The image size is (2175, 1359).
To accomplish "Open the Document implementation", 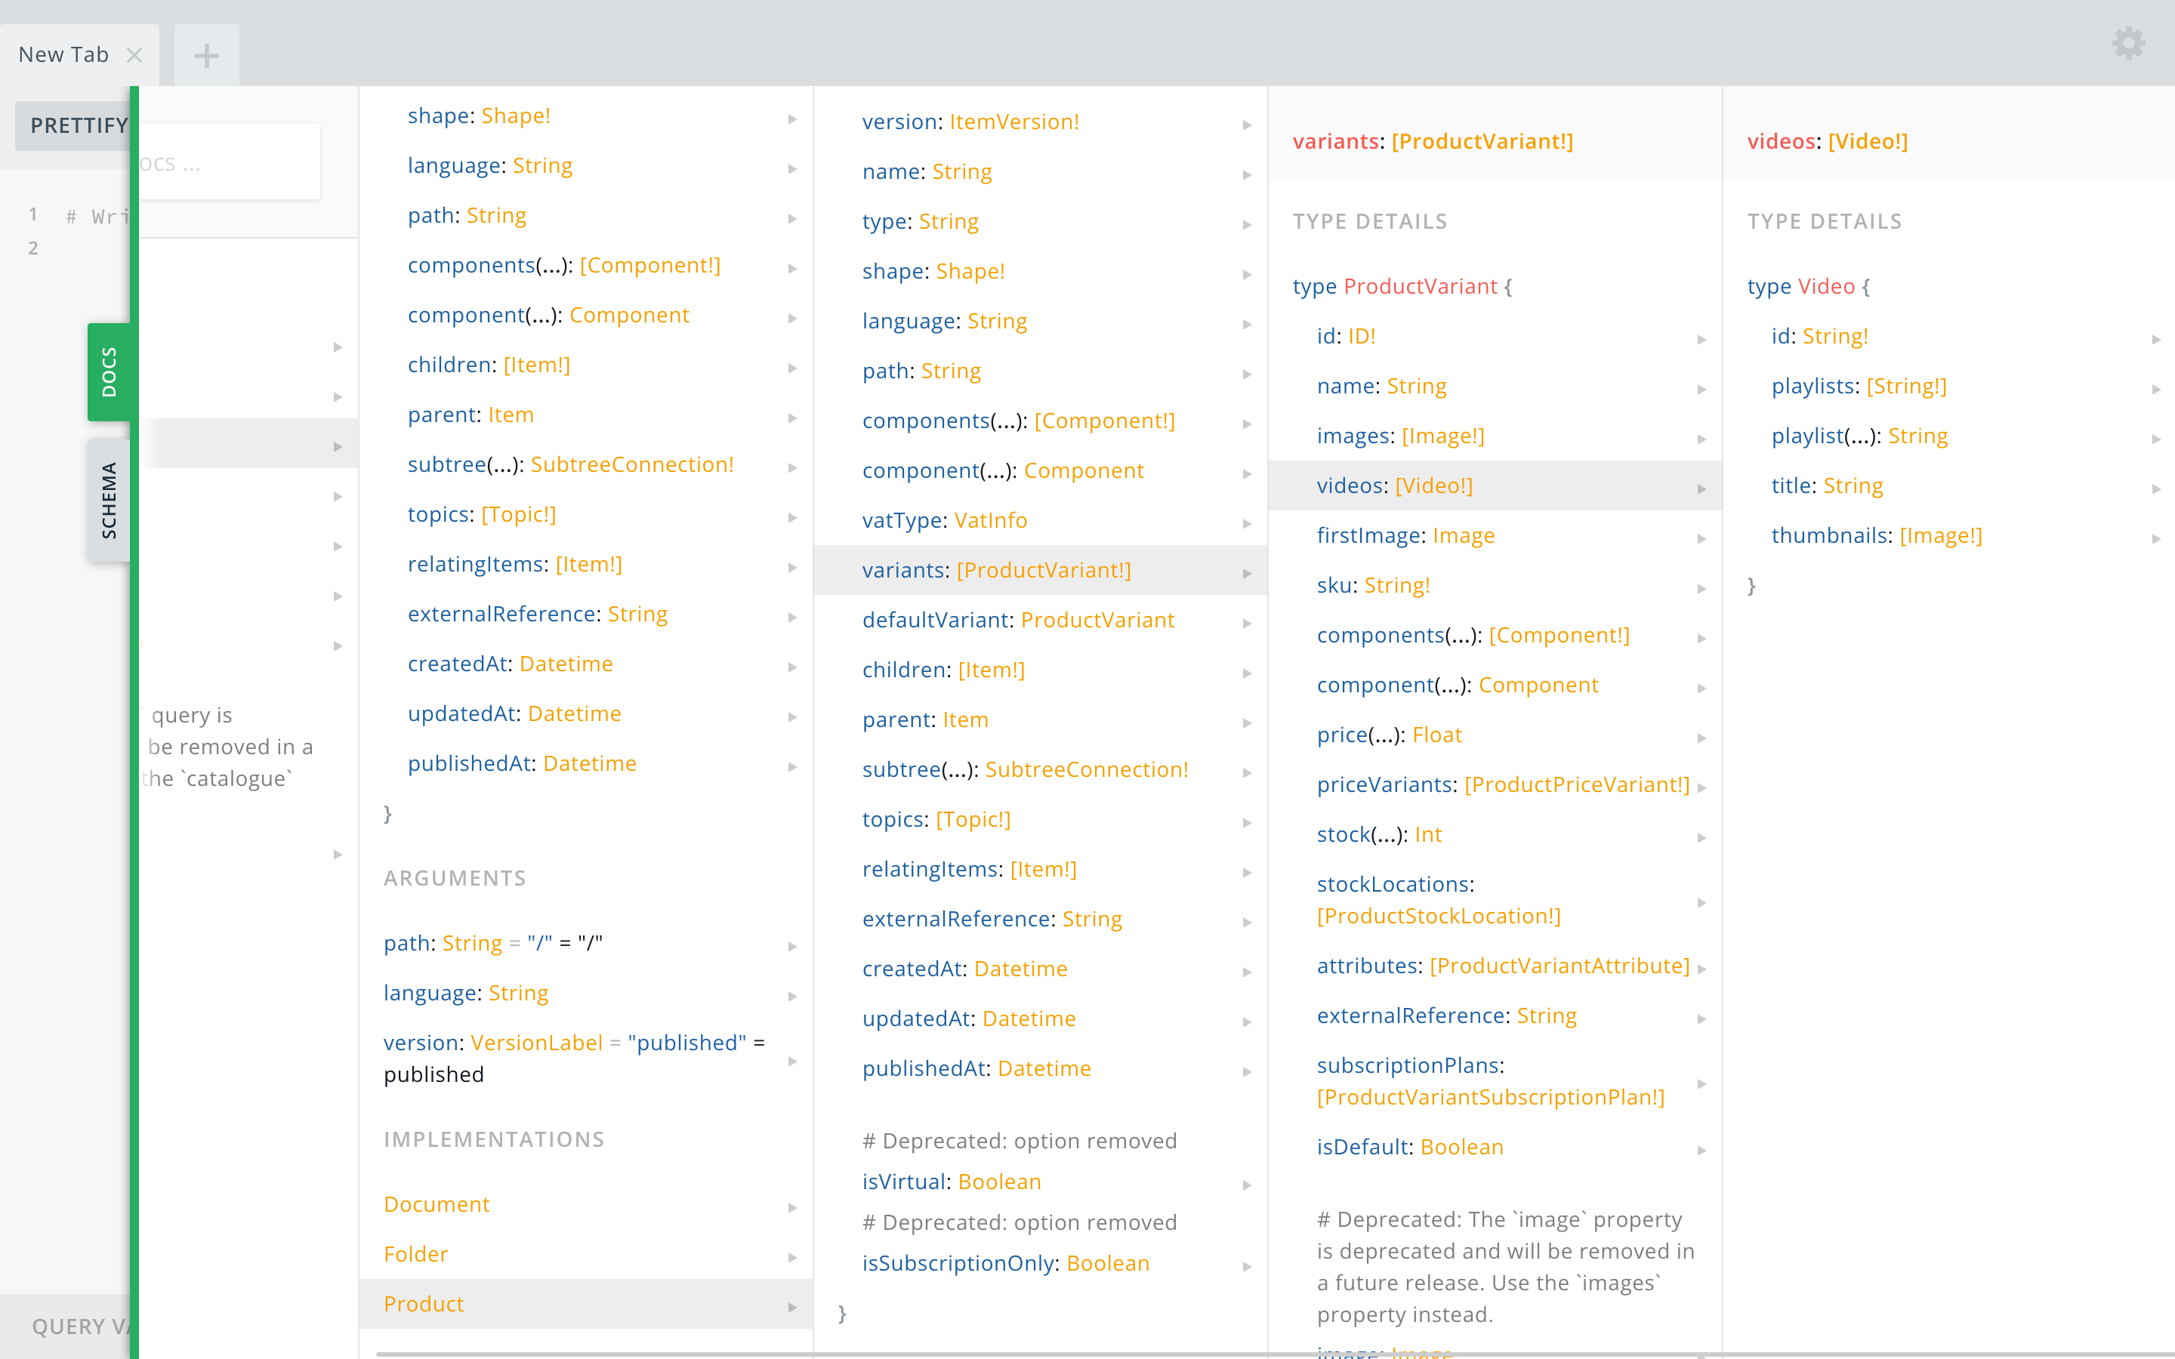I will [x=586, y=1204].
